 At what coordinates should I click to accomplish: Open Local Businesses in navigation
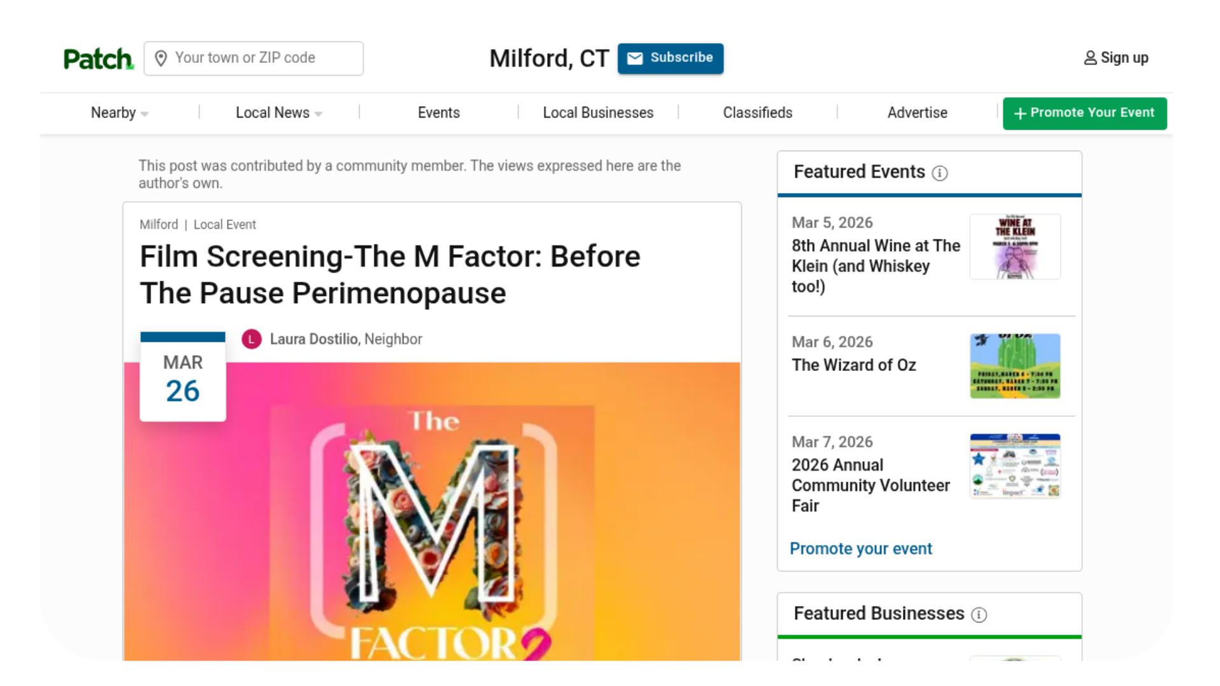[x=598, y=113]
